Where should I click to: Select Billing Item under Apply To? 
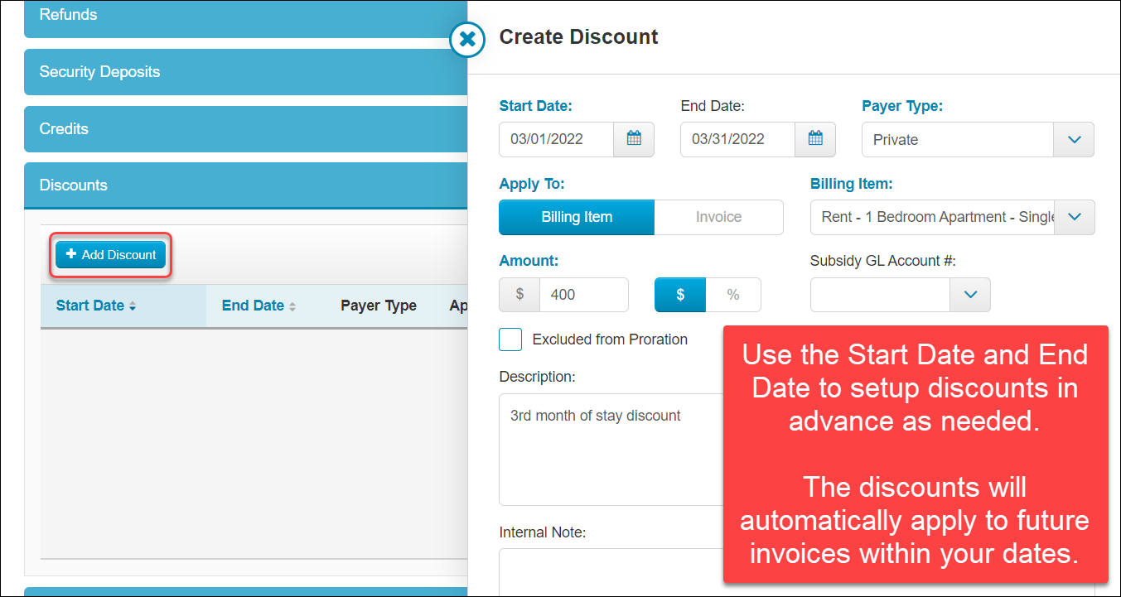pyautogui.click(x=577, y=217)
